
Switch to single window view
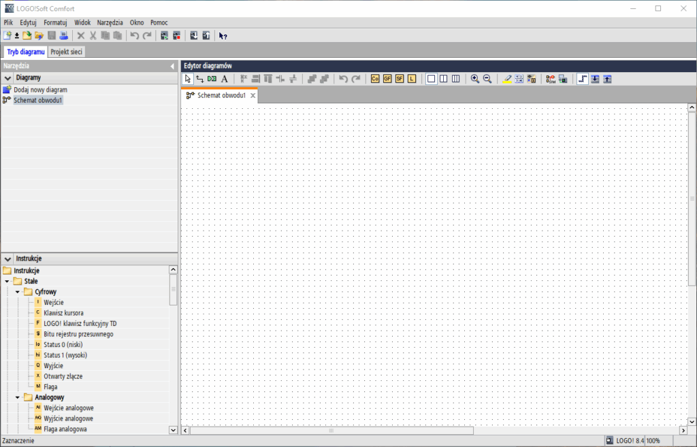pyautogui.click(x=431, y=79)
